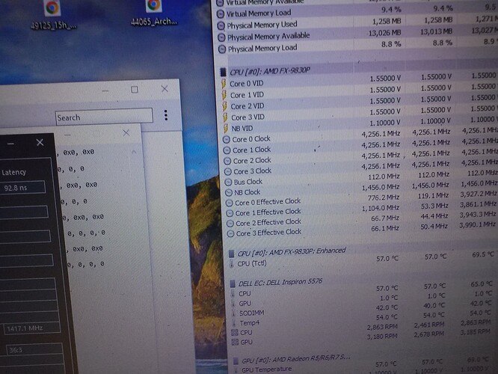Click the 776.2 MHz Core 0 Effective Clock value
Image resolution: width=498 pixels, height=374 pixels.
tap(384, 197)
